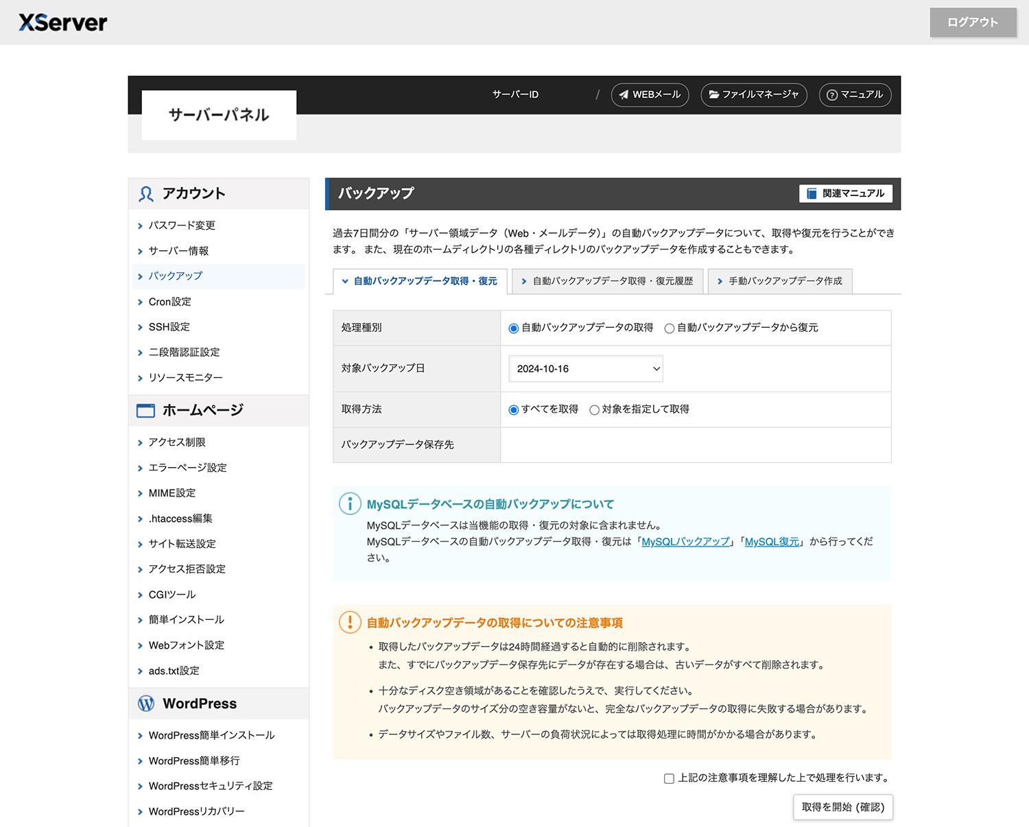Viewport: 1029px width, 827px height.
Task: Click the paper plane WEBメール icon
Action: click(624, 95)
